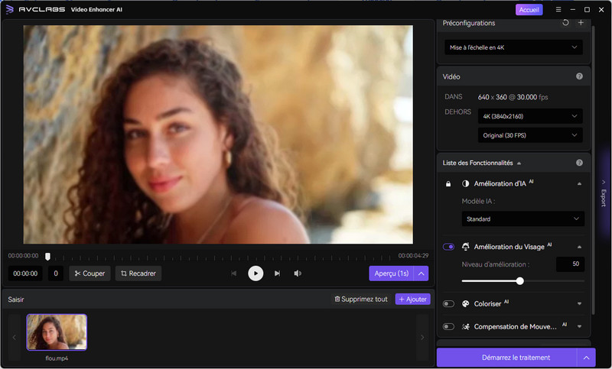
Task: Click the 640 x 360 @ 30.000 fps text
Action: 513,97
